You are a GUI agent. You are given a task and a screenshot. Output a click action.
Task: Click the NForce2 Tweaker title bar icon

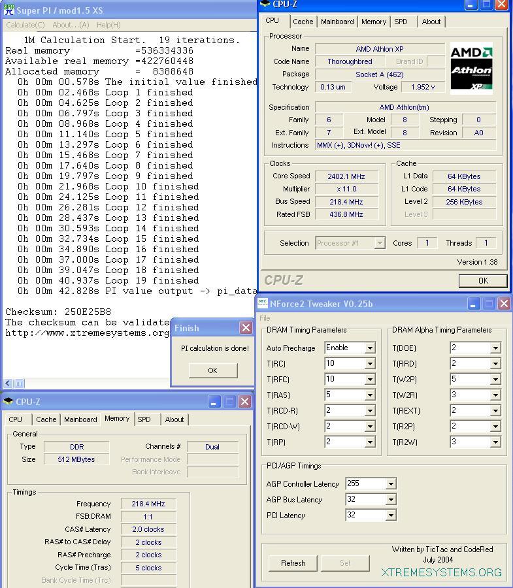(263, 303)
